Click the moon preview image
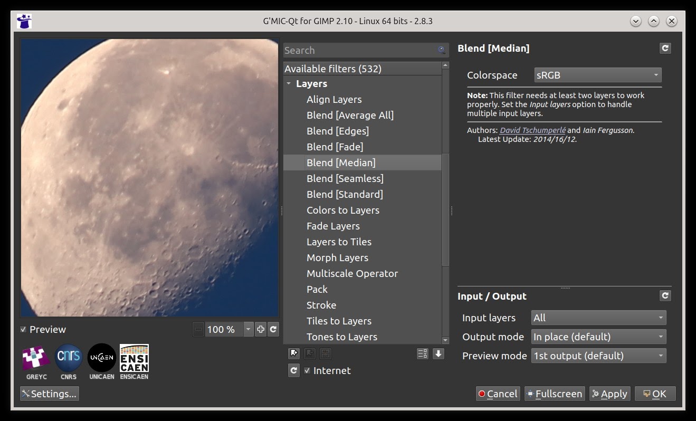 150,178
